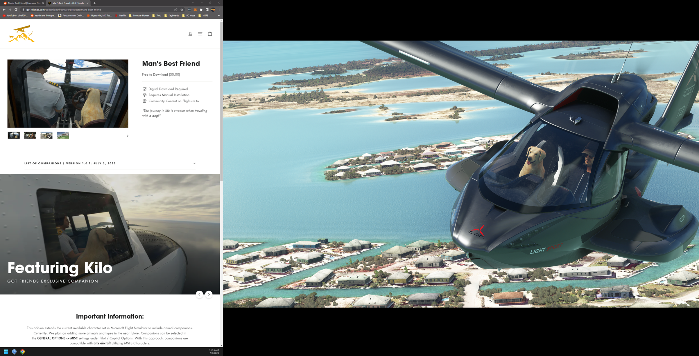
Task: Click 'Featuring Kilo' slide heading
Action: [x=60, y=268]
